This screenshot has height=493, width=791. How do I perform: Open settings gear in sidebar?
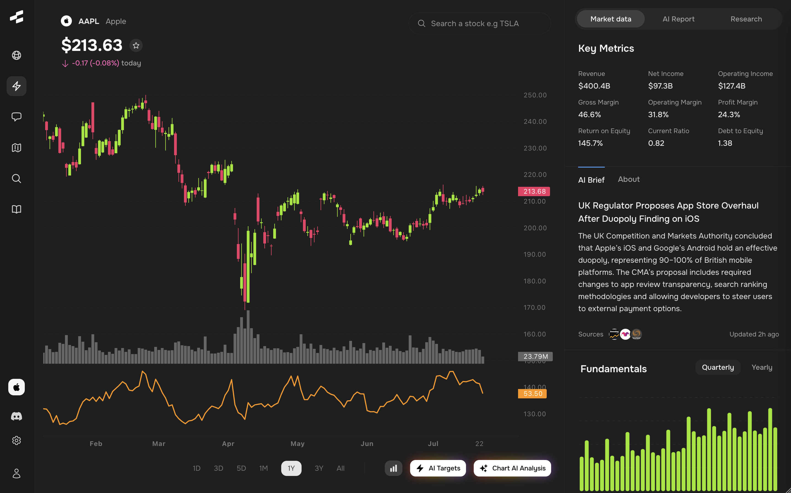click(16, 440)
